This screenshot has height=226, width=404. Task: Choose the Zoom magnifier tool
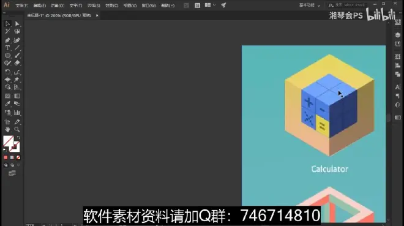[17, 129]
